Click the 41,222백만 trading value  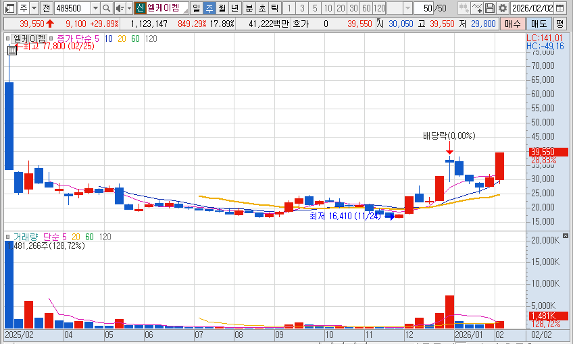point(269,24)
